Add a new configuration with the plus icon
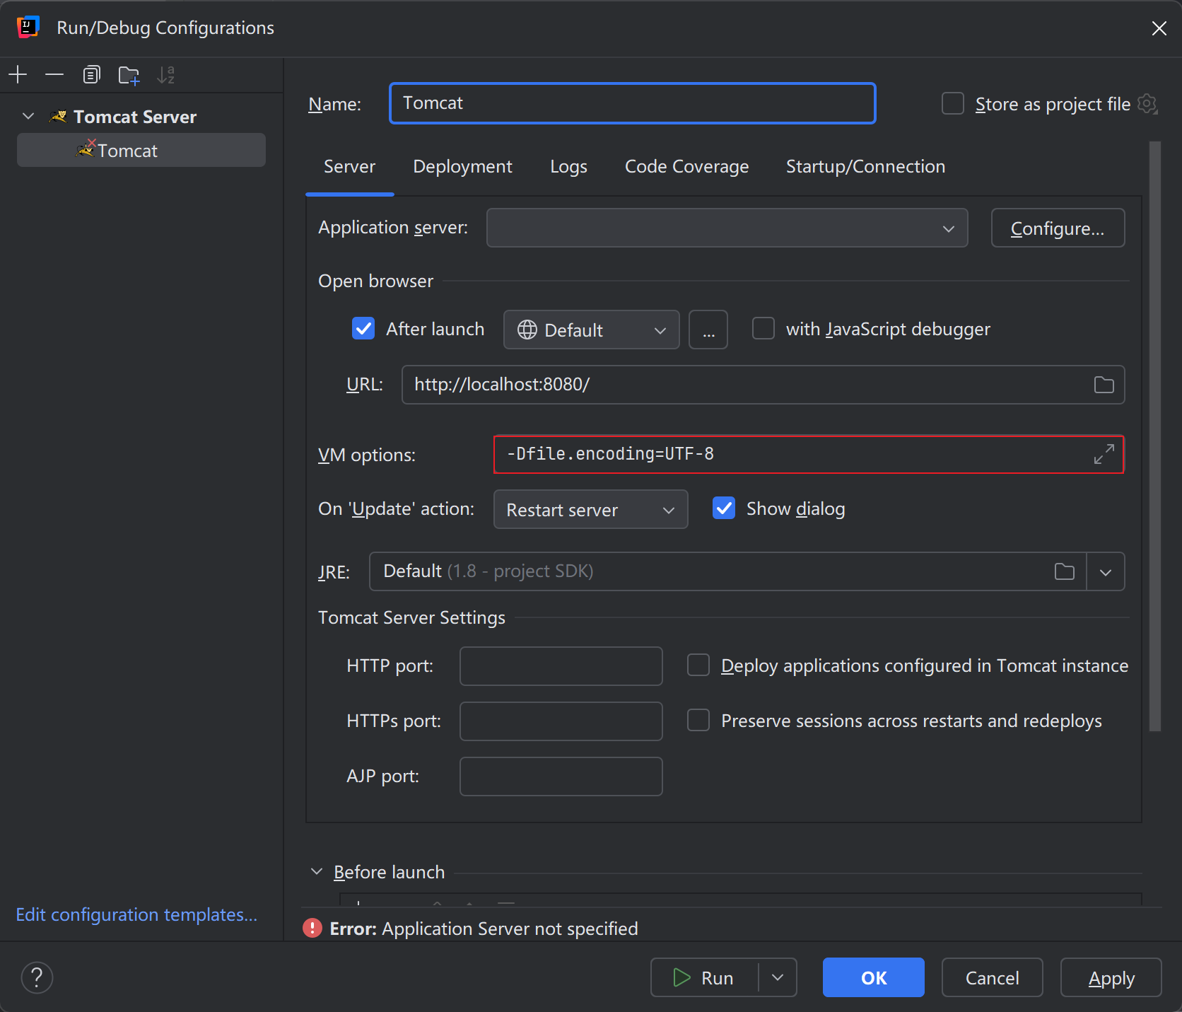This screenshot has height=1012, width=1182. coord(18,74)
